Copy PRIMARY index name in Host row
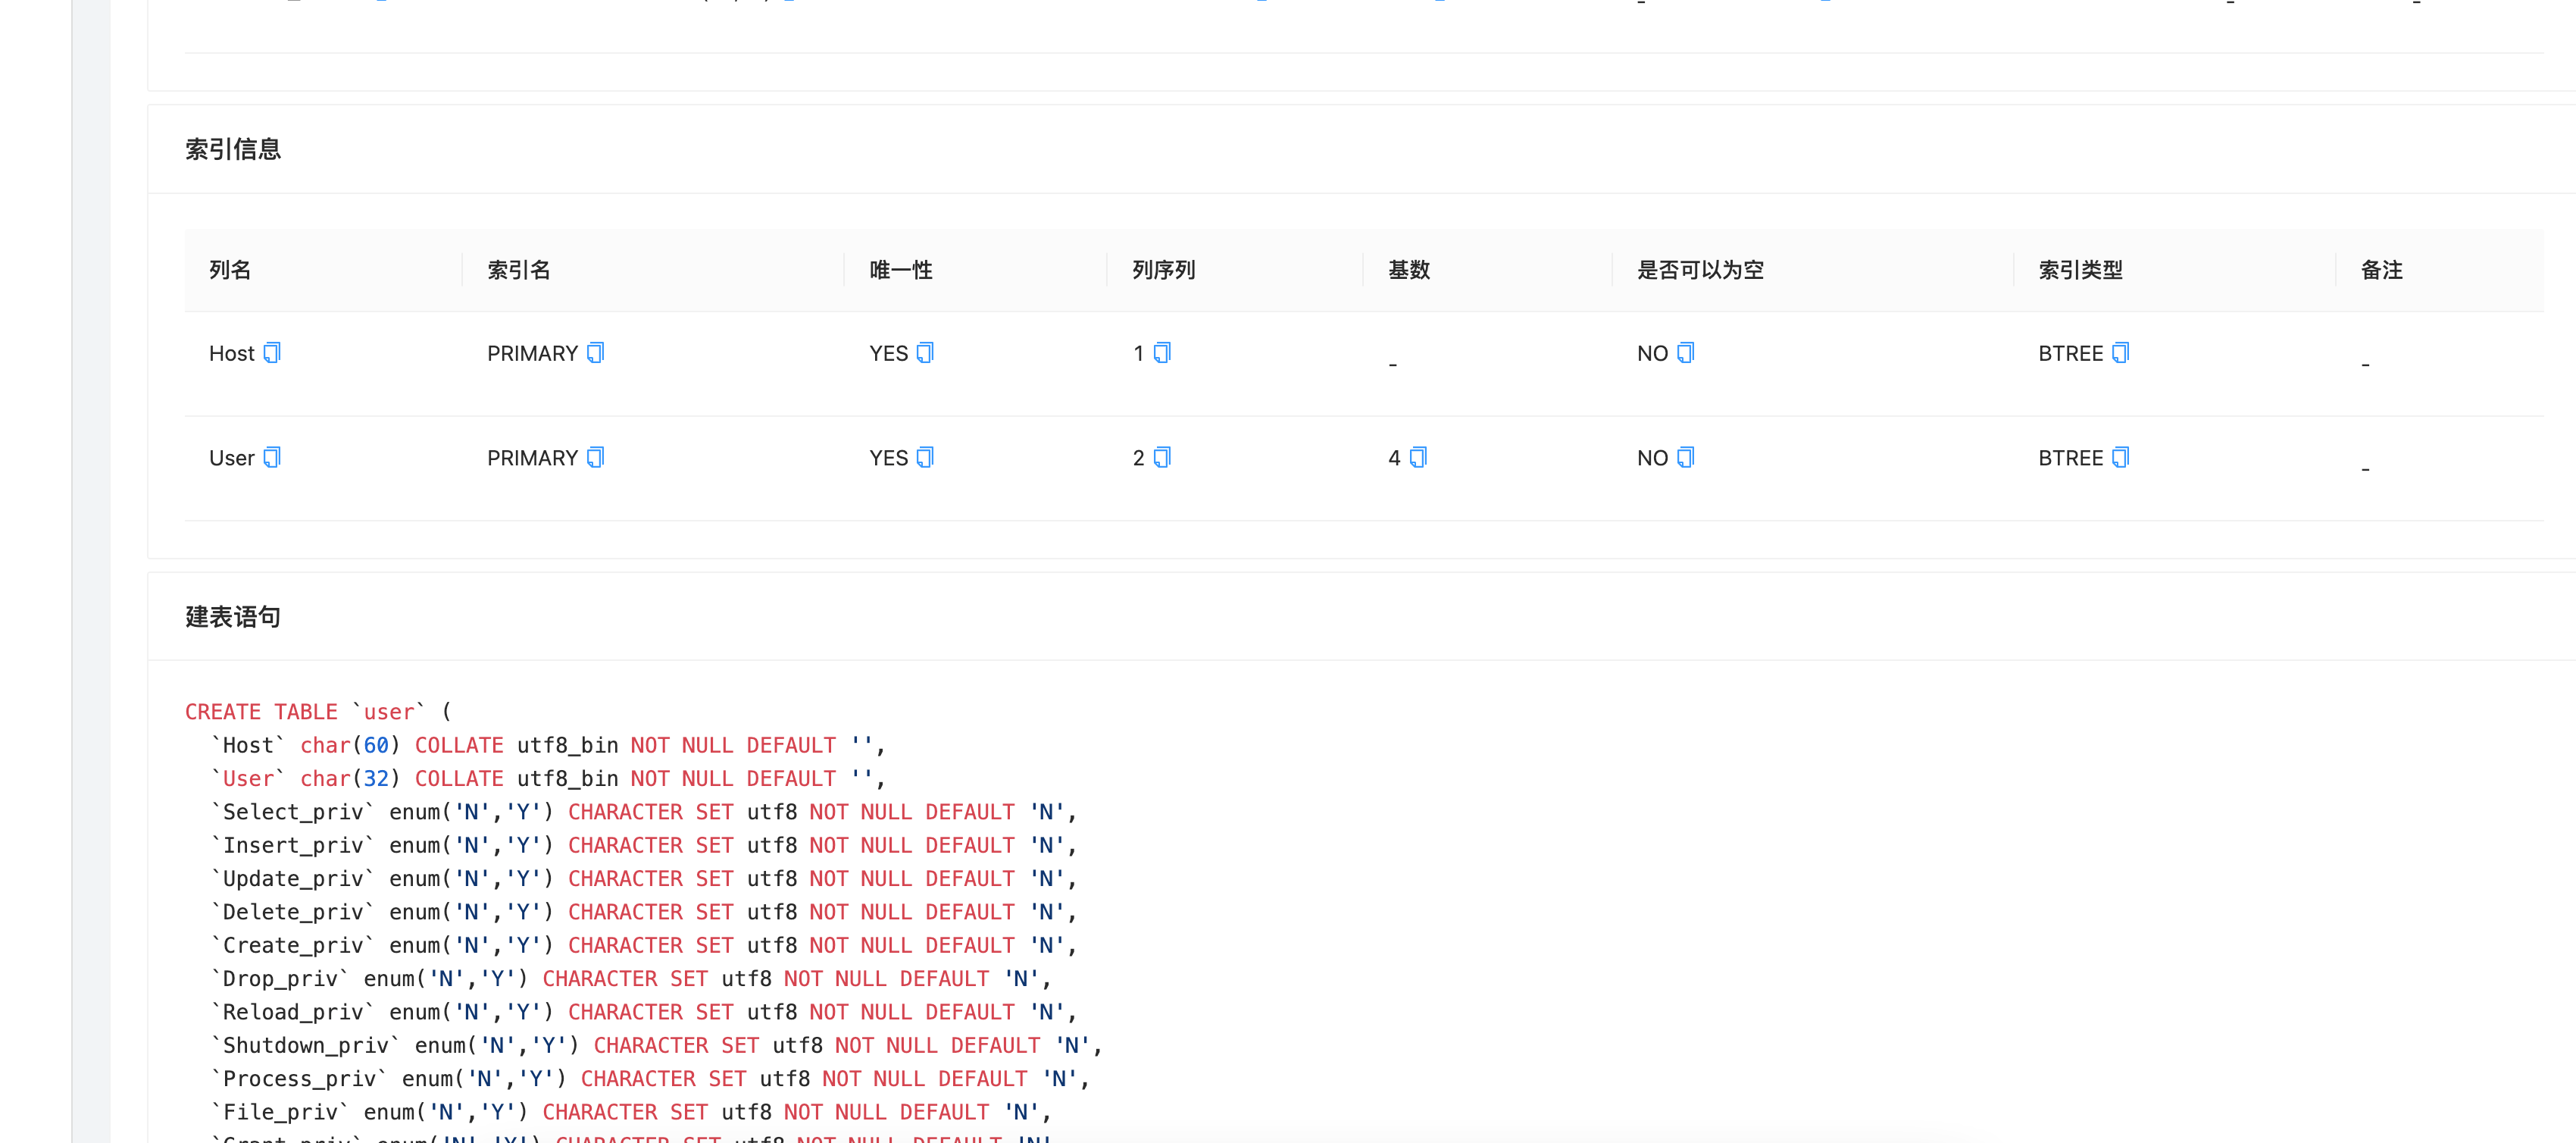 coord(596,353)
